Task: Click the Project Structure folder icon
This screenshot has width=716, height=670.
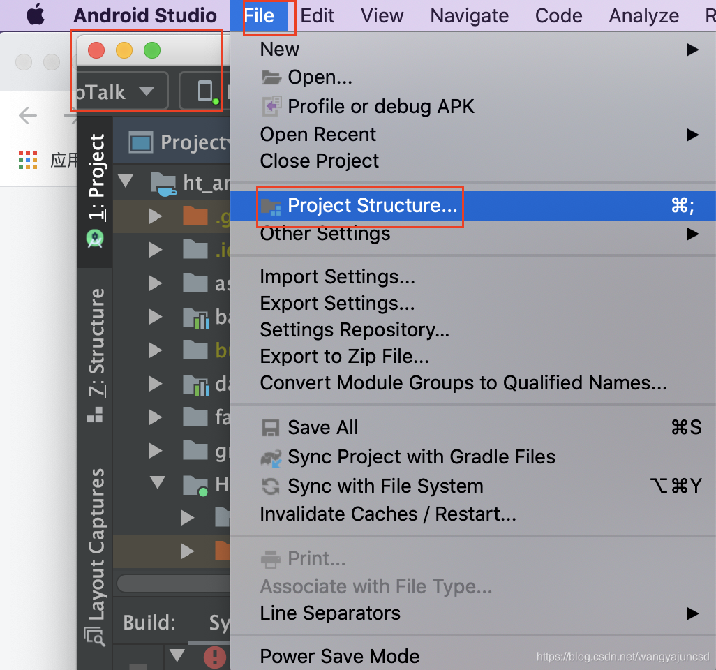Action: click(271, 207)
